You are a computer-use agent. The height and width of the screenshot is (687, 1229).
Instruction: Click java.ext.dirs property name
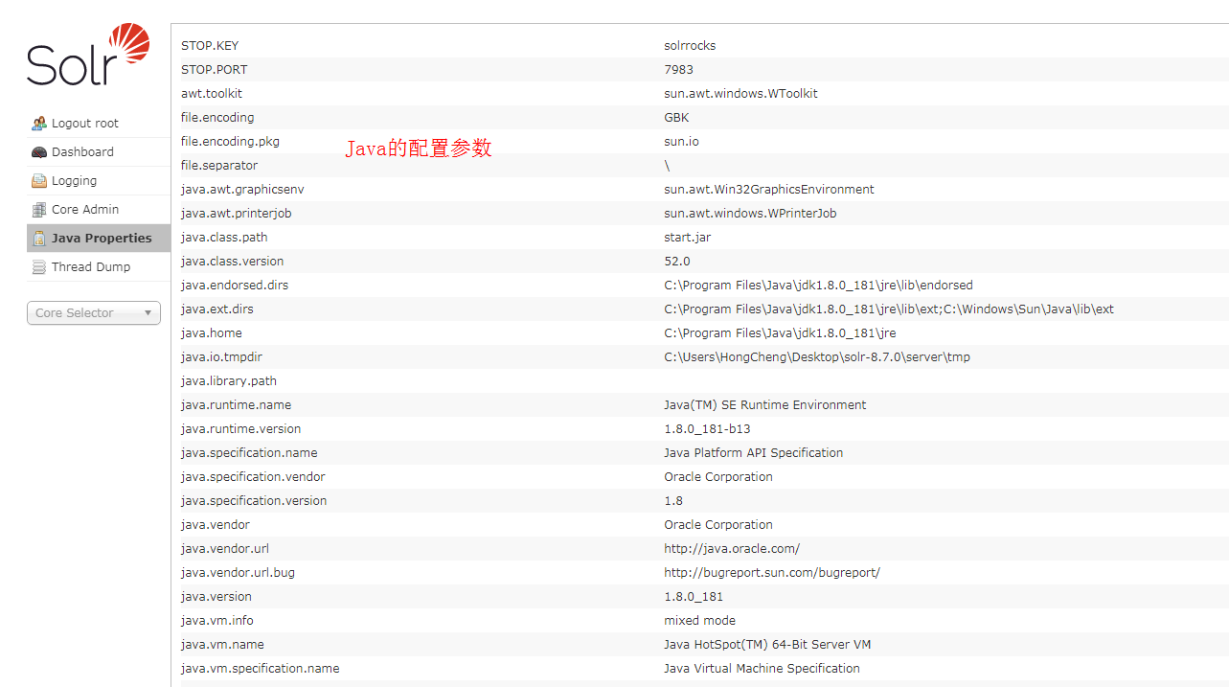coord(217,309)
